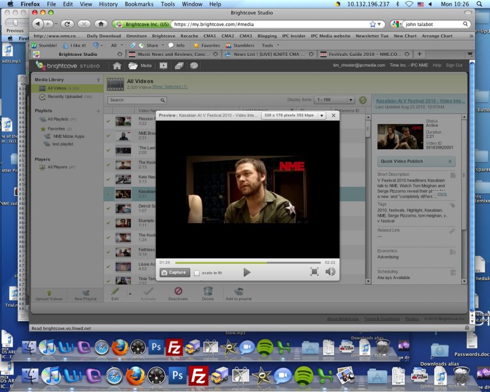
Task: Open All Players in sidebar
Action: 57,167
